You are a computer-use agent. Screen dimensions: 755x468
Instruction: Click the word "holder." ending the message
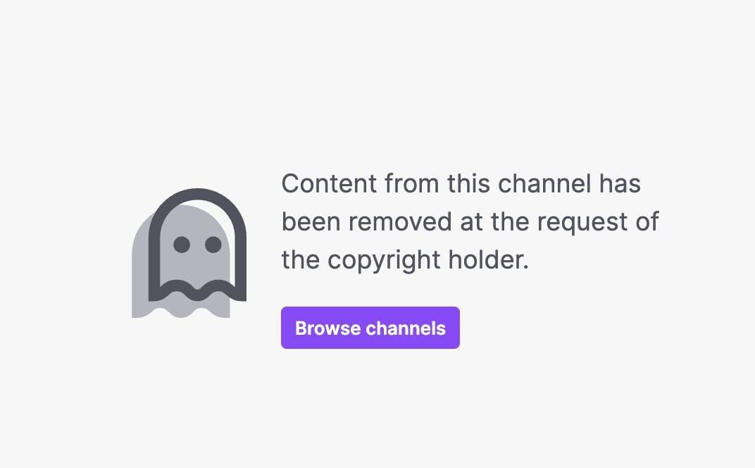click(489, 260)
